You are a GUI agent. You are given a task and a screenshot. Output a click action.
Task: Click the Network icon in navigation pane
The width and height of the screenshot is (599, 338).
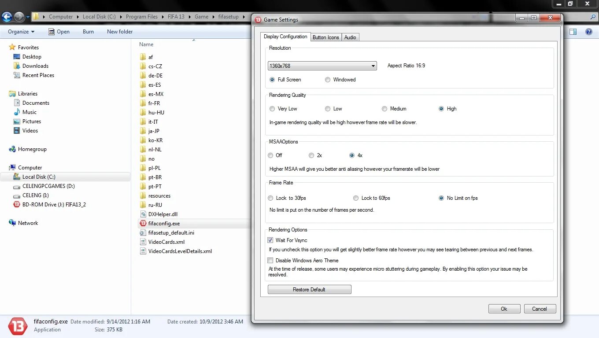(12, 223)
